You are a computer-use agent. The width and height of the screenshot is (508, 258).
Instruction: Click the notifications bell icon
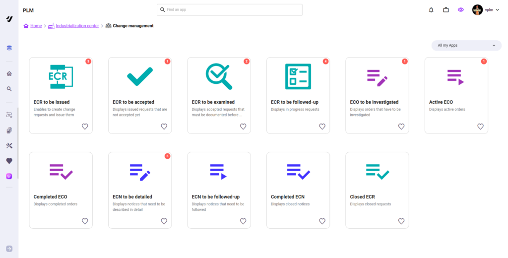431,10
